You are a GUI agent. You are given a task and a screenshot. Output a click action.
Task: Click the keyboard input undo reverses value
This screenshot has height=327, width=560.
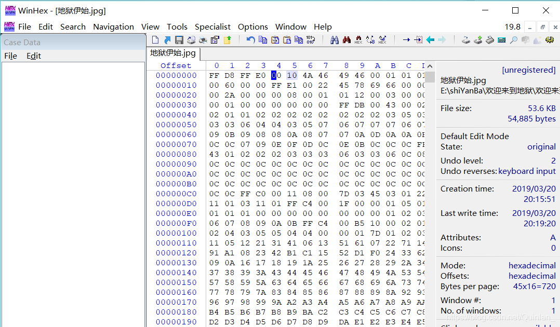(527, 171)
